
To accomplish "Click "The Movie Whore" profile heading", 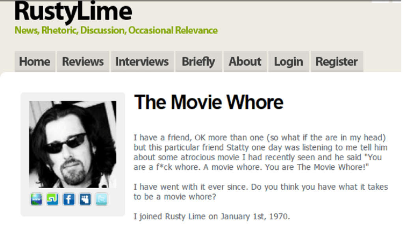I will 209,102.
